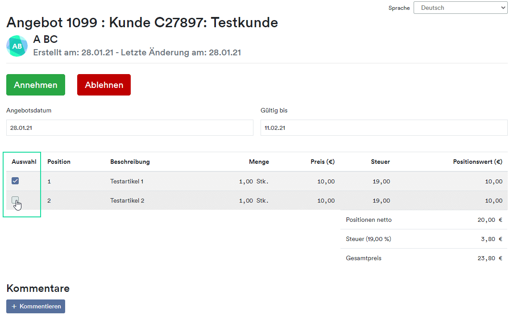
Task: Click the Preis (€) column header
Action: click(322, 162)
